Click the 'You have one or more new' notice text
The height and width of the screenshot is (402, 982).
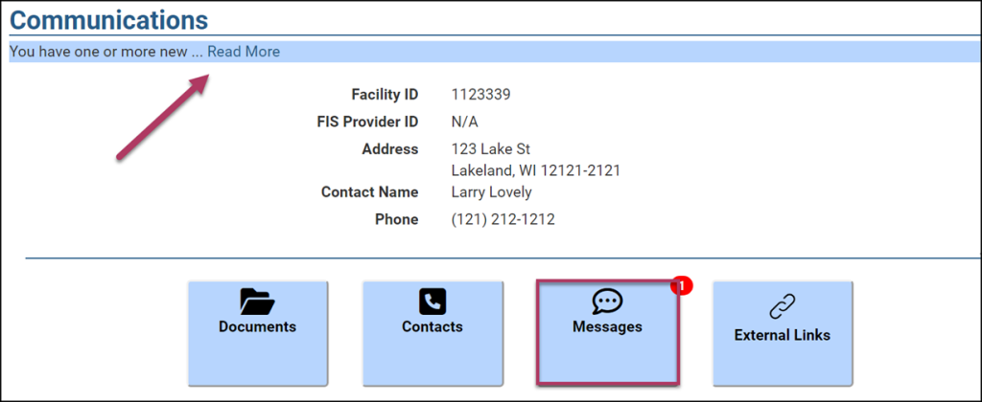[x=99, y=52]
